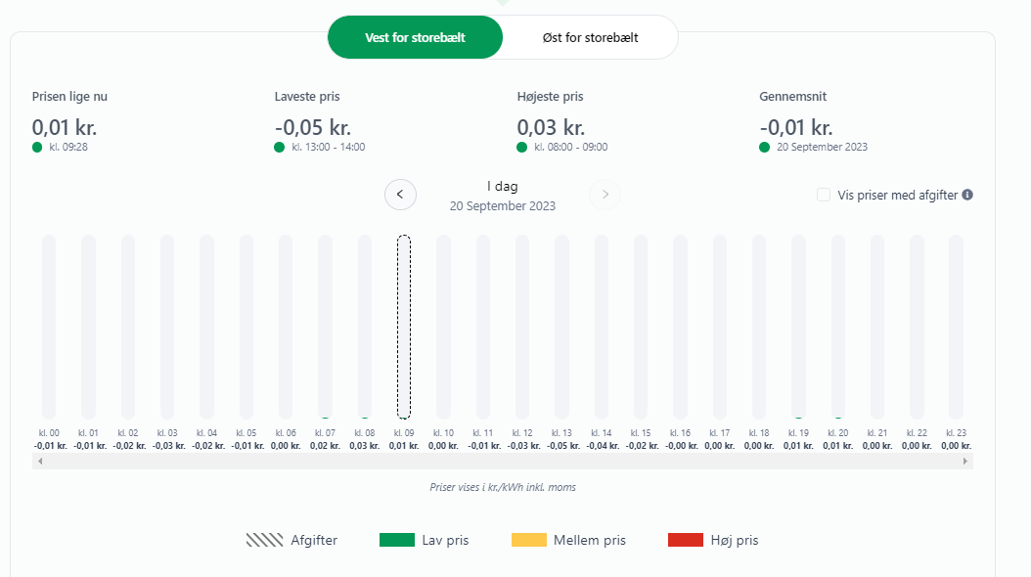The image size is (1031, 577).
Task: Click the next day right chevron
Action: pyautogui.click(x=605, y=195)
